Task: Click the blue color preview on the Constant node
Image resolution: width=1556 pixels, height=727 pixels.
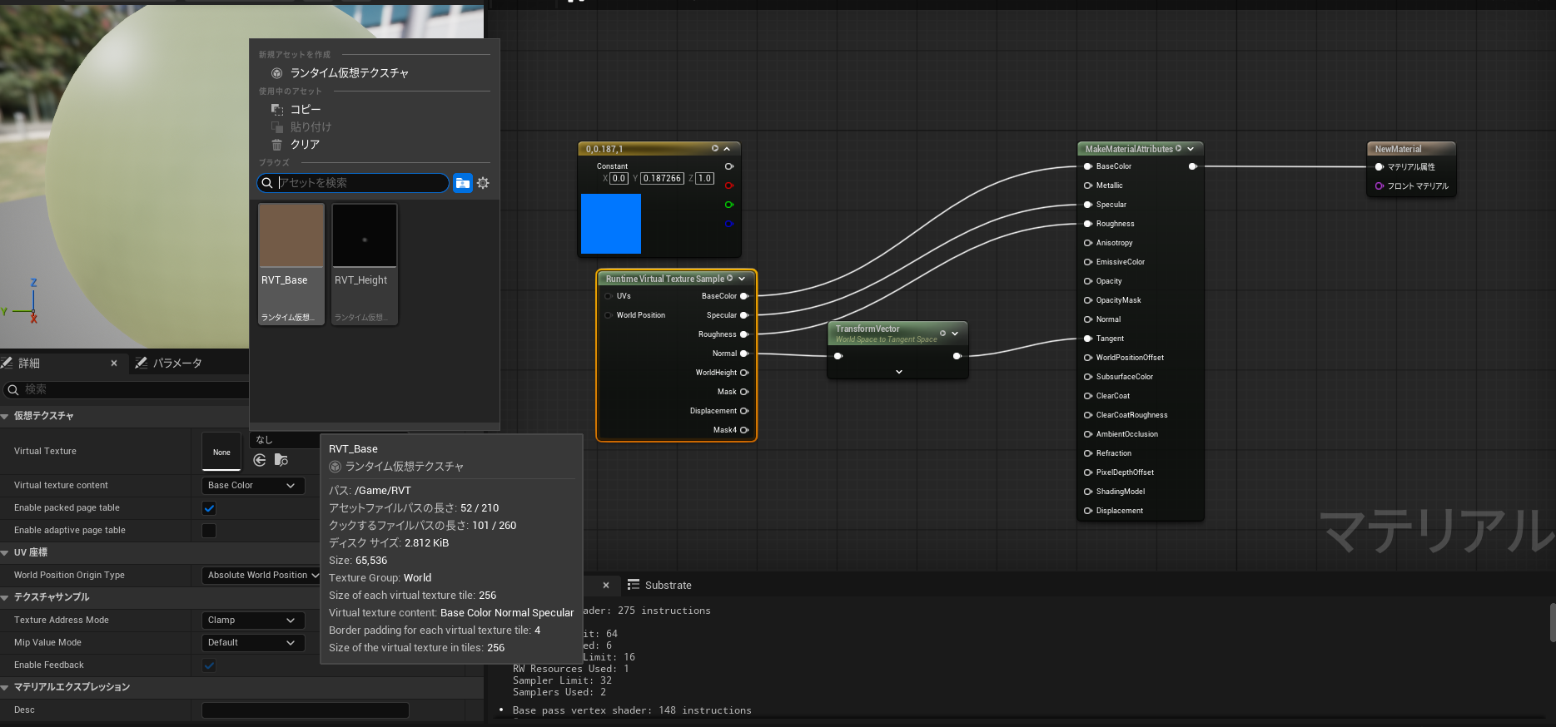Action: click(x=610, y=224)
